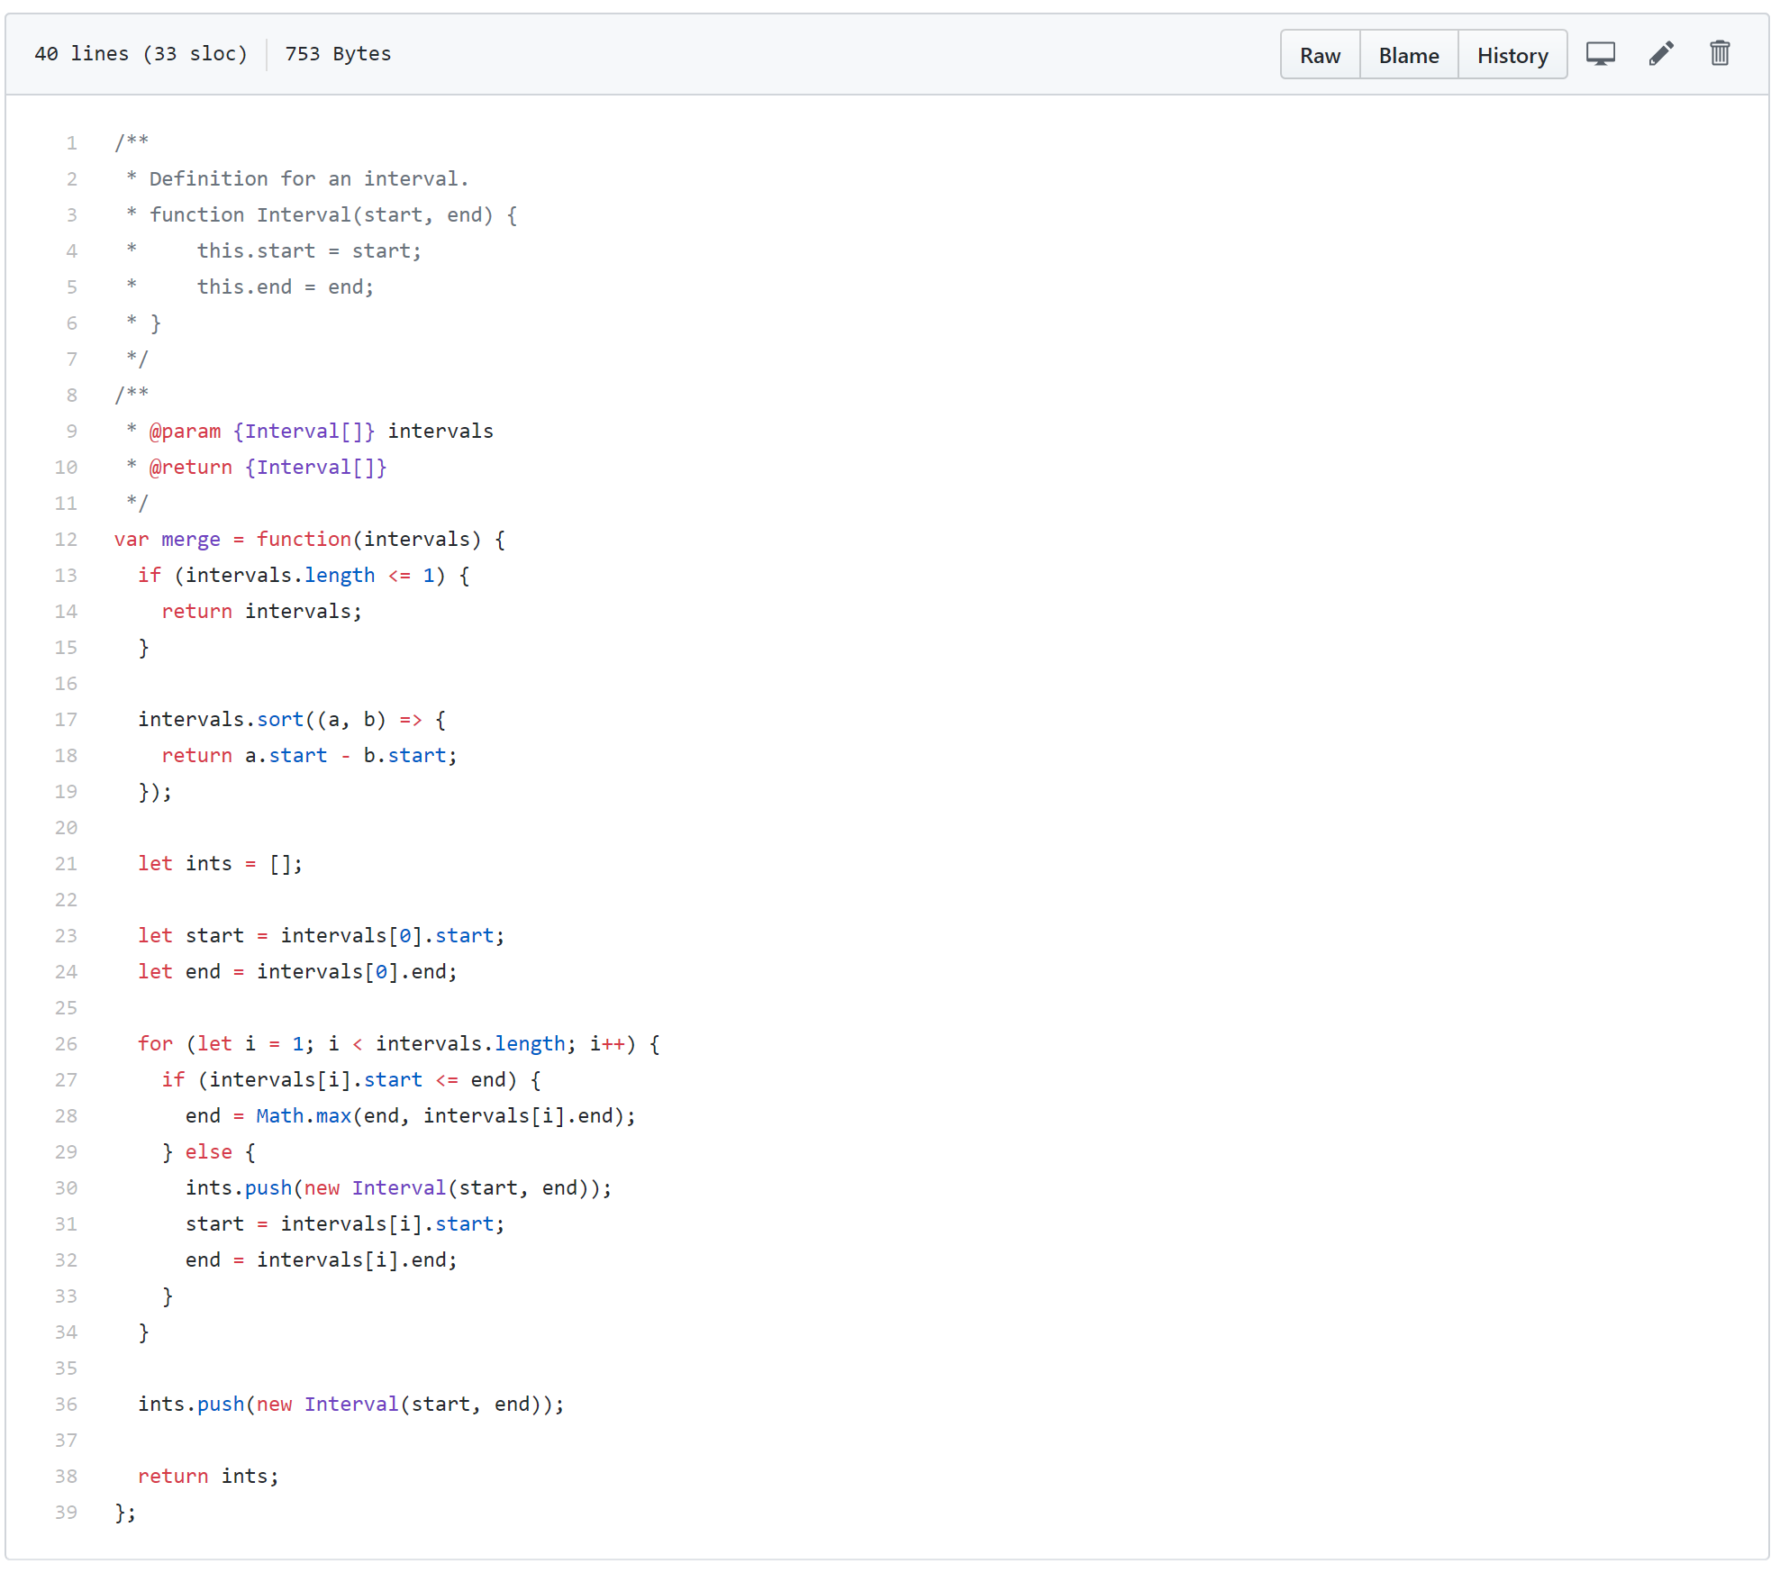1780x1573 pixels.
Task: Select line number 17
Action: (x=66, y=719)
